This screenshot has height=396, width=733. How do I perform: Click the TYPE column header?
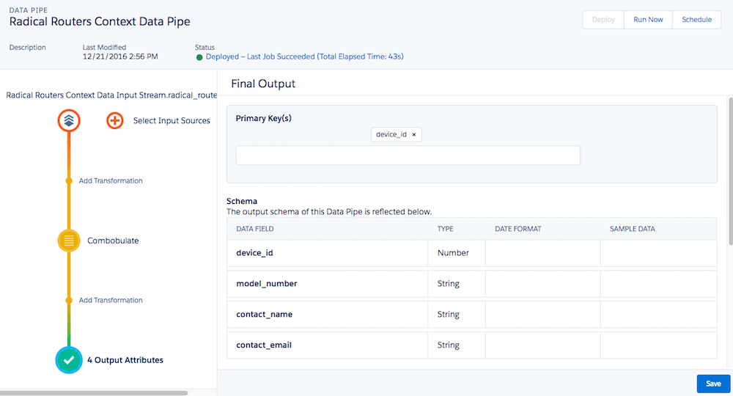[x=445, y=229]
